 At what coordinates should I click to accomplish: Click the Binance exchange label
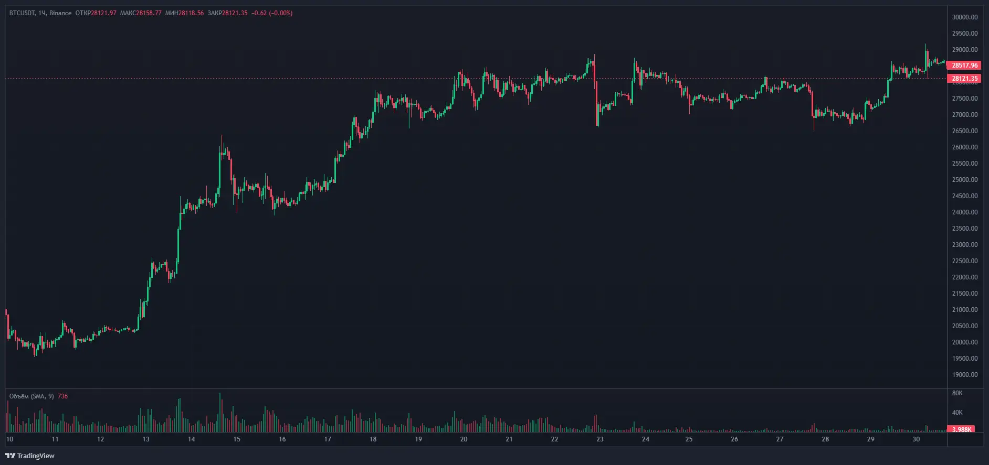pyautogui.click(x=59, y=13)
